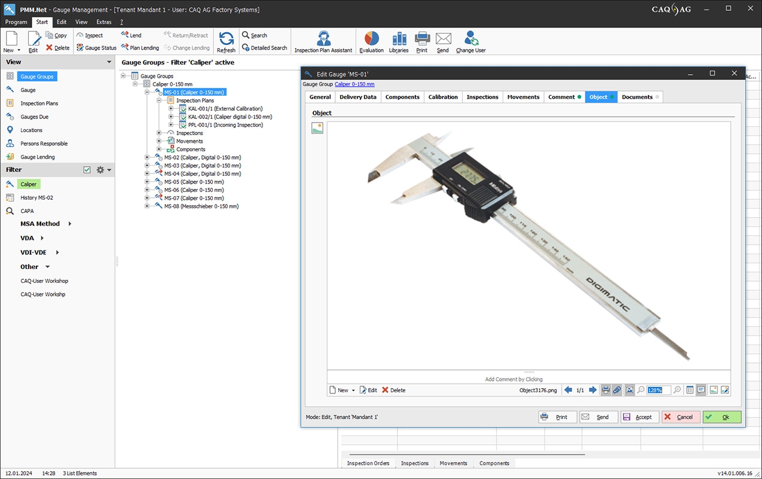Click the attachment paperclip icon in the object toolbar
Image resolution: width=762 pixels, height=479 pixels.
(617, 390)
